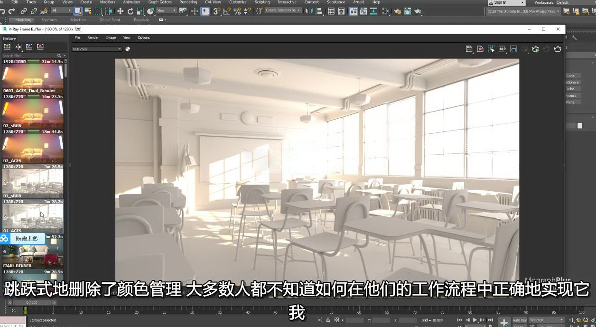Select the 01_sRGB history thumbnail

[x=33, y=181]
